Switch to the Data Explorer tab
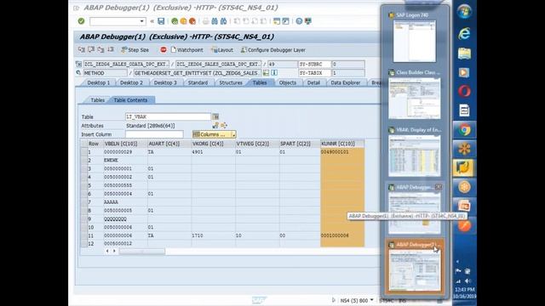545x306 pixels. point(346,82)
